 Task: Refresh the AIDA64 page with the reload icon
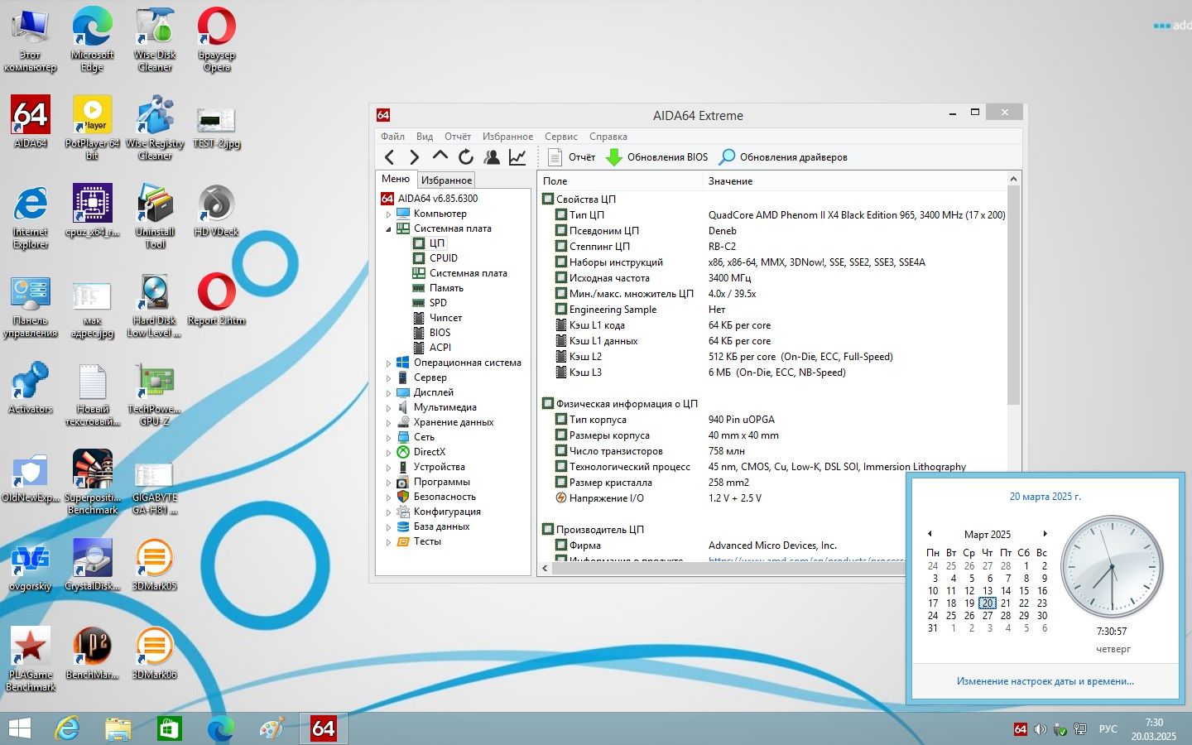[x=466, y=157]
